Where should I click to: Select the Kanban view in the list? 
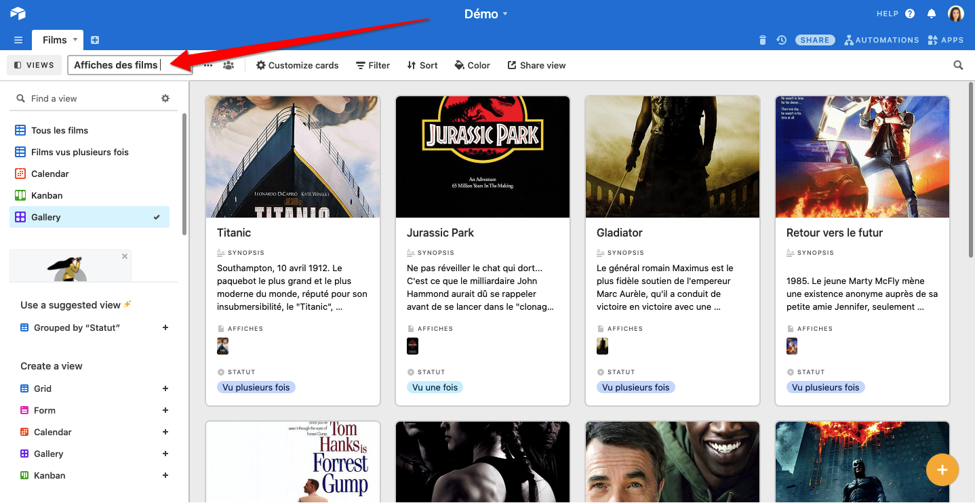[89, 195]
